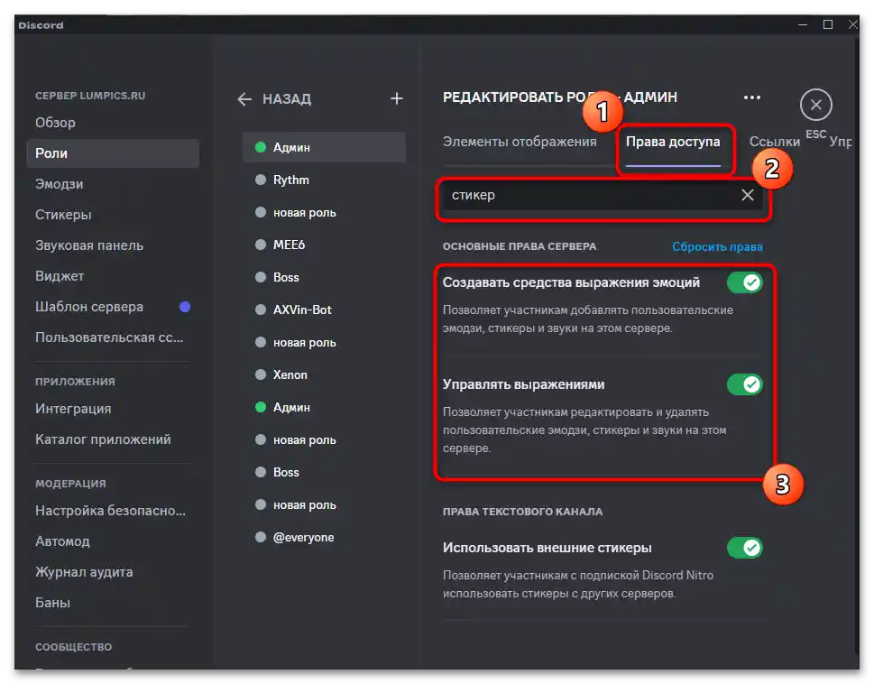Click the permissions search input field

click(x=586, y=195)
